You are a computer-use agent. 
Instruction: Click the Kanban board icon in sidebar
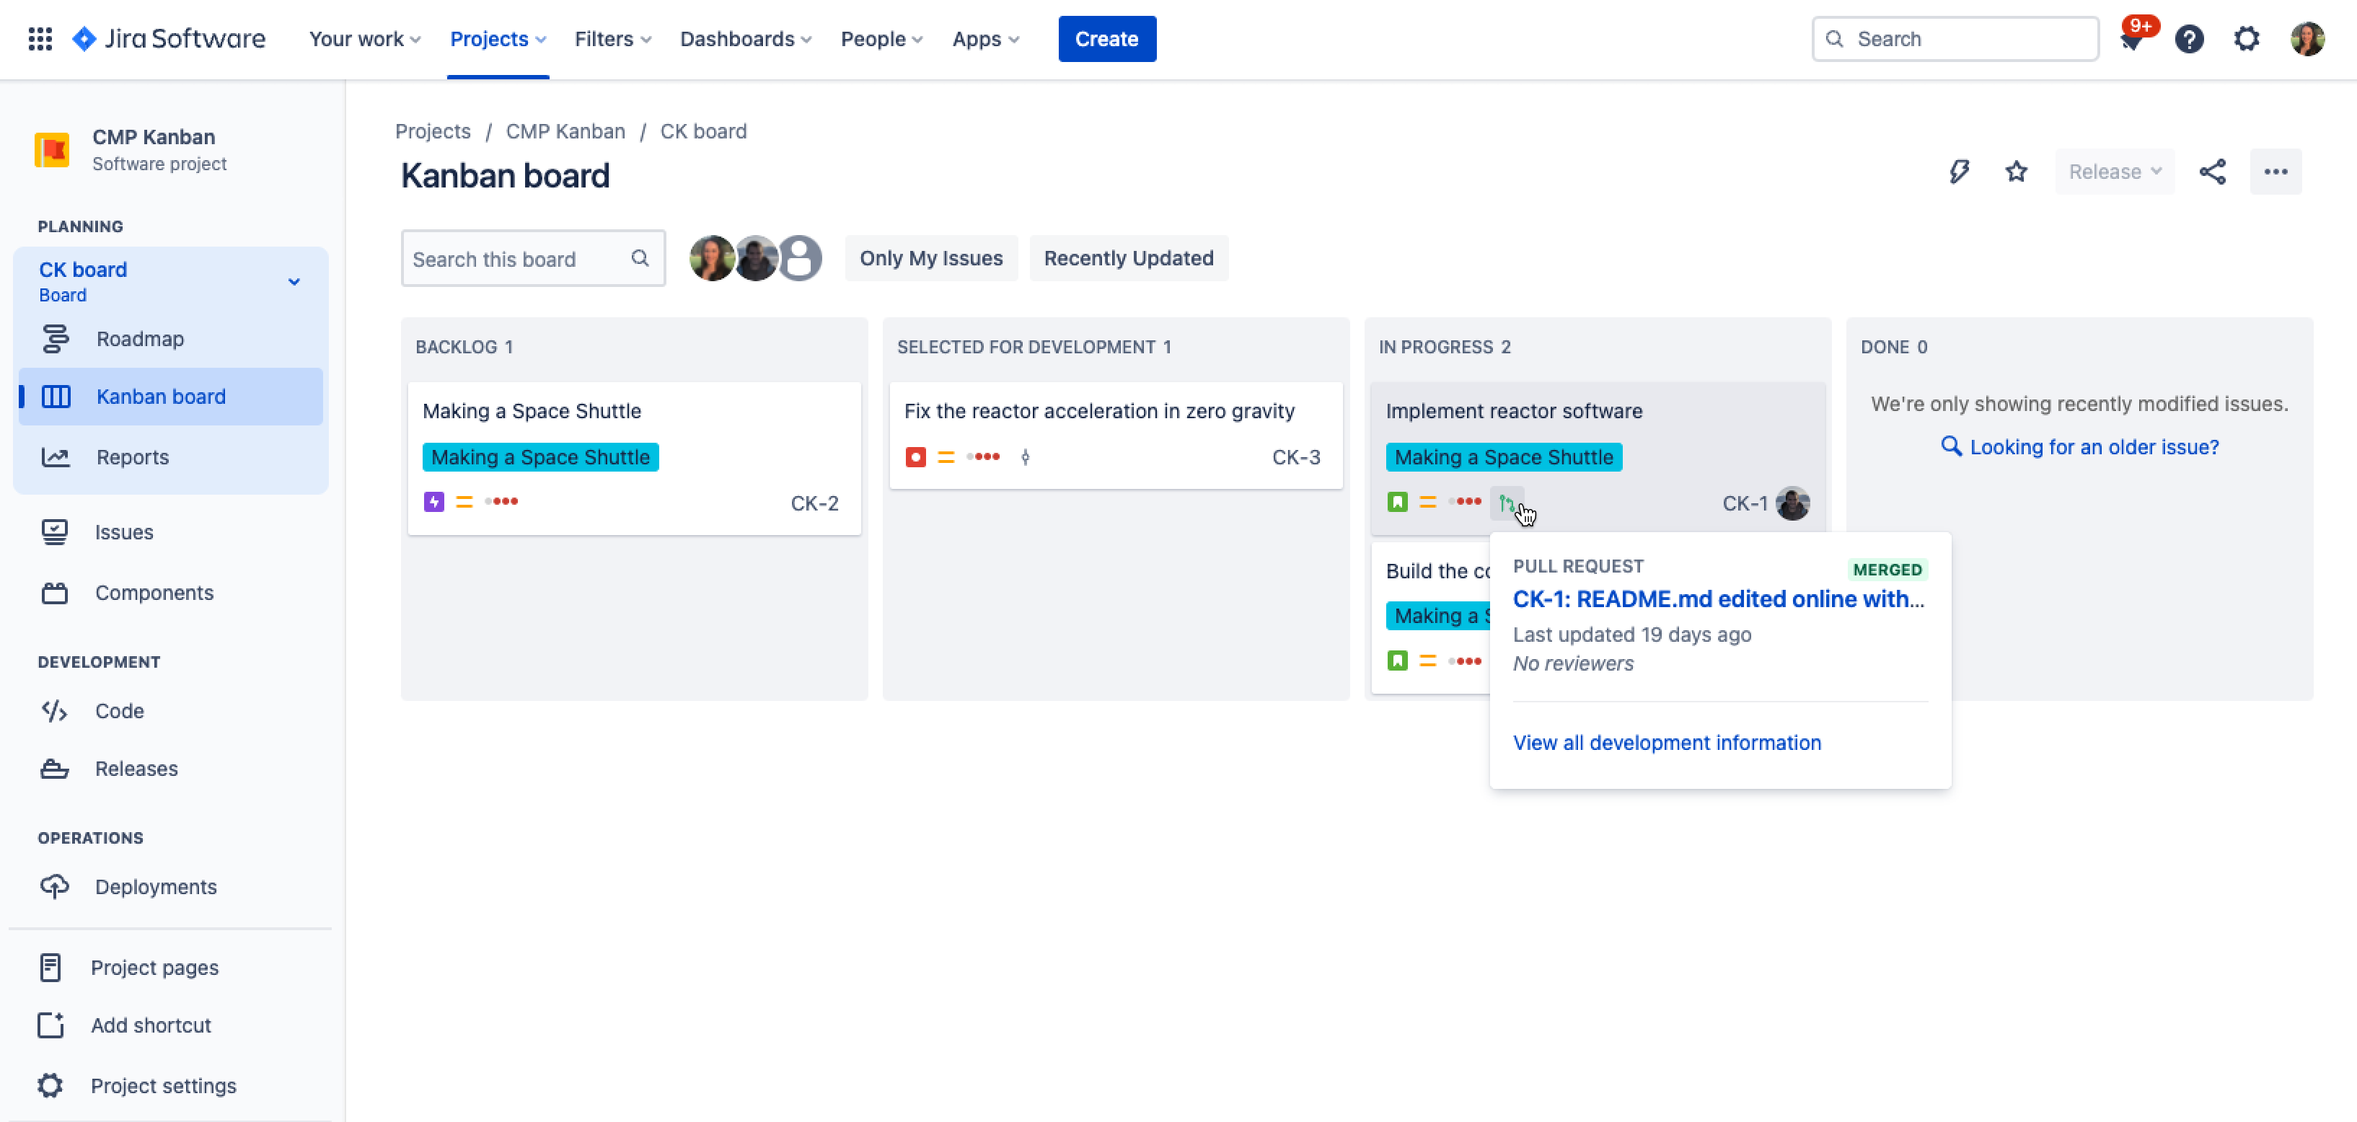(54, 395)
